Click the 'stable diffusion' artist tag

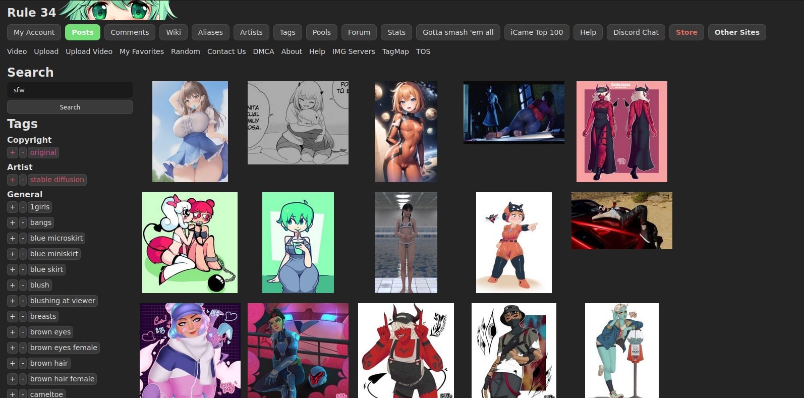57,180
